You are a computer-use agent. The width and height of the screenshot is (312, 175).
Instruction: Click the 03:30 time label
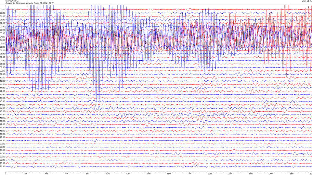pos(2,33)
